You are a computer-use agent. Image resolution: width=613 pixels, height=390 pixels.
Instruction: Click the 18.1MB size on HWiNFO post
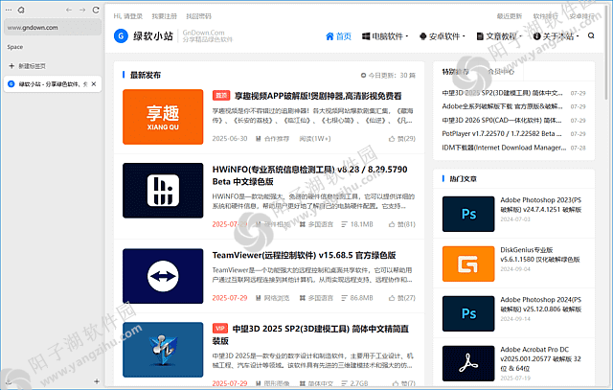[357, 224]
